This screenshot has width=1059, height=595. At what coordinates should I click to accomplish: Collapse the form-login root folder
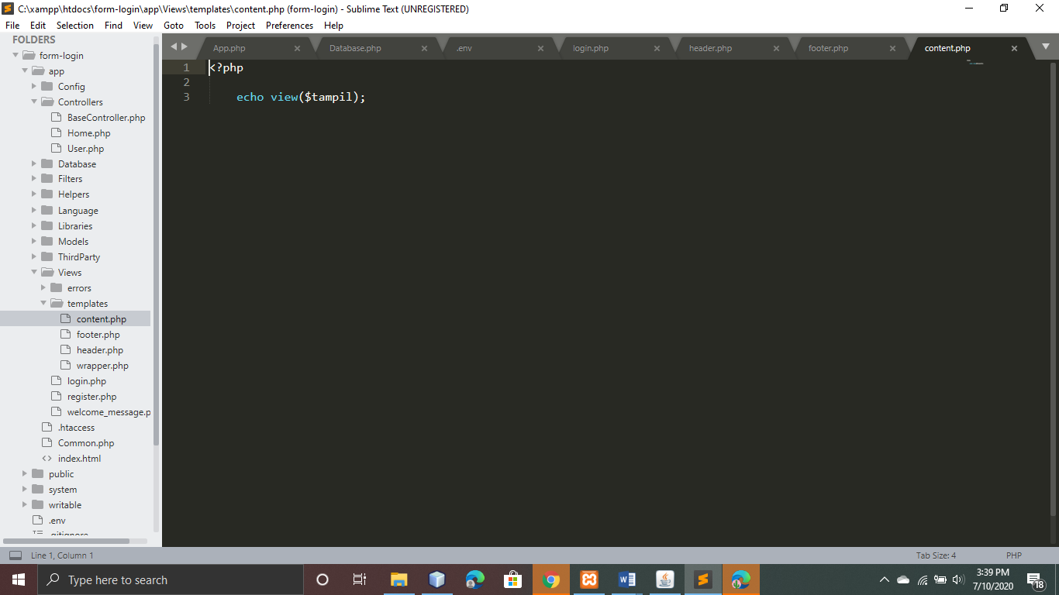(16, 55)
